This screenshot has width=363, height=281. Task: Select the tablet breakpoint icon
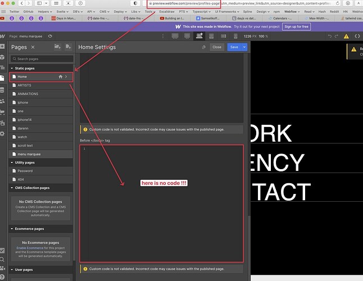[x=211, y=36]
